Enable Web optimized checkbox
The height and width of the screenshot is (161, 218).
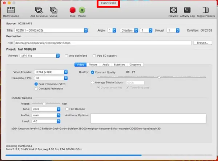point(66,56)
